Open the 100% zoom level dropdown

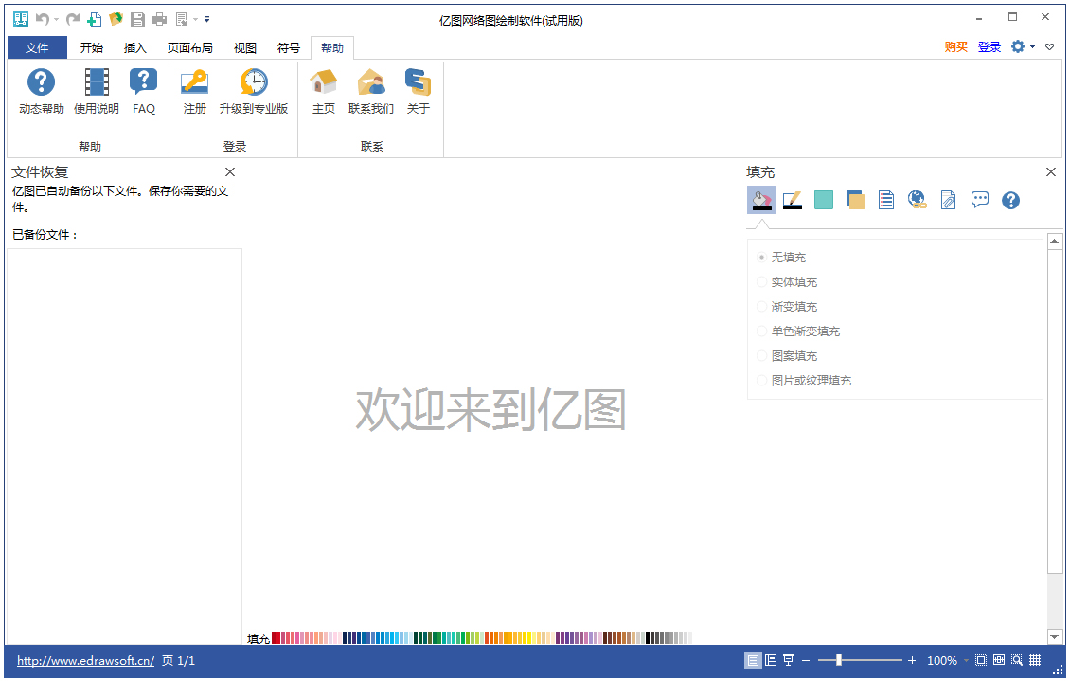click(x=966, y=661)
